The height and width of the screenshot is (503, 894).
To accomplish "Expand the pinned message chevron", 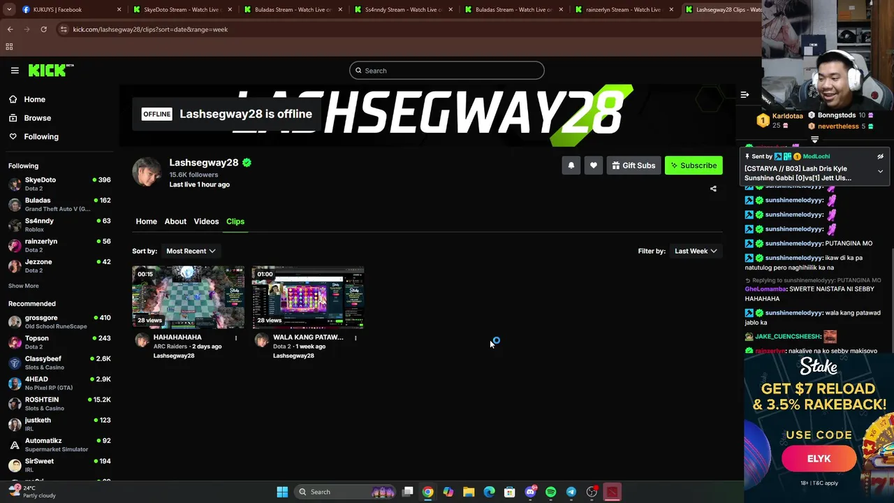I will click(x=880, y=171).
